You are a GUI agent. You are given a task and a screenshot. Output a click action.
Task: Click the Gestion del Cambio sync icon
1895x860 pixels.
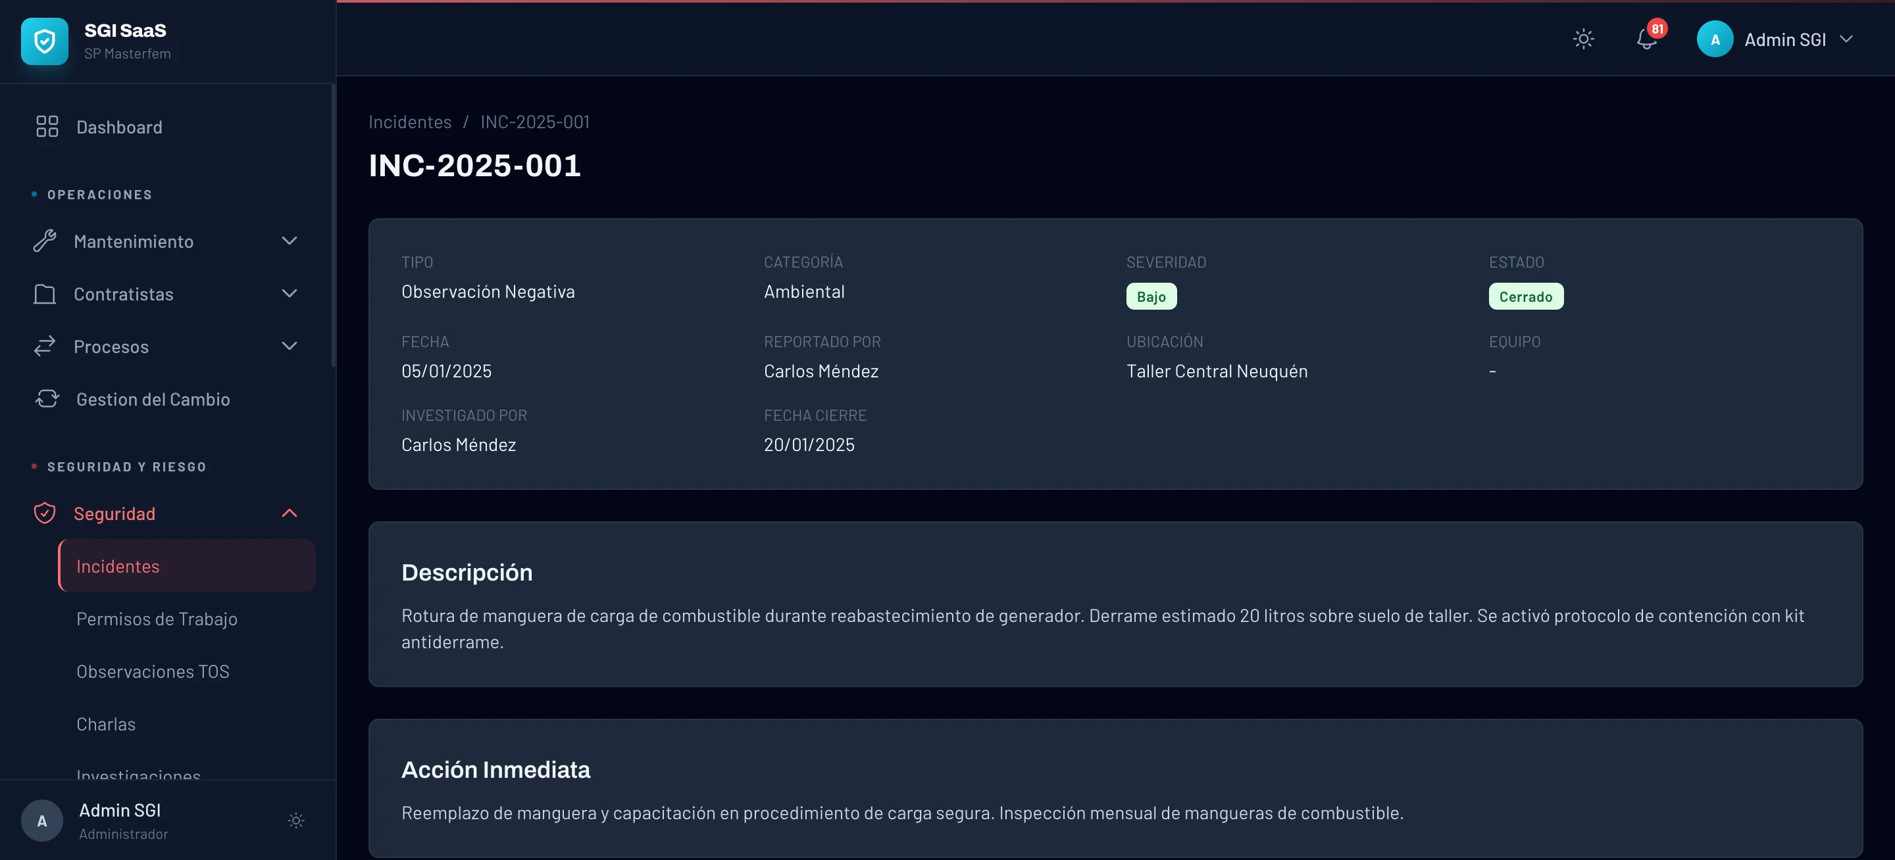pyautogui.click(x=45, y=398)
